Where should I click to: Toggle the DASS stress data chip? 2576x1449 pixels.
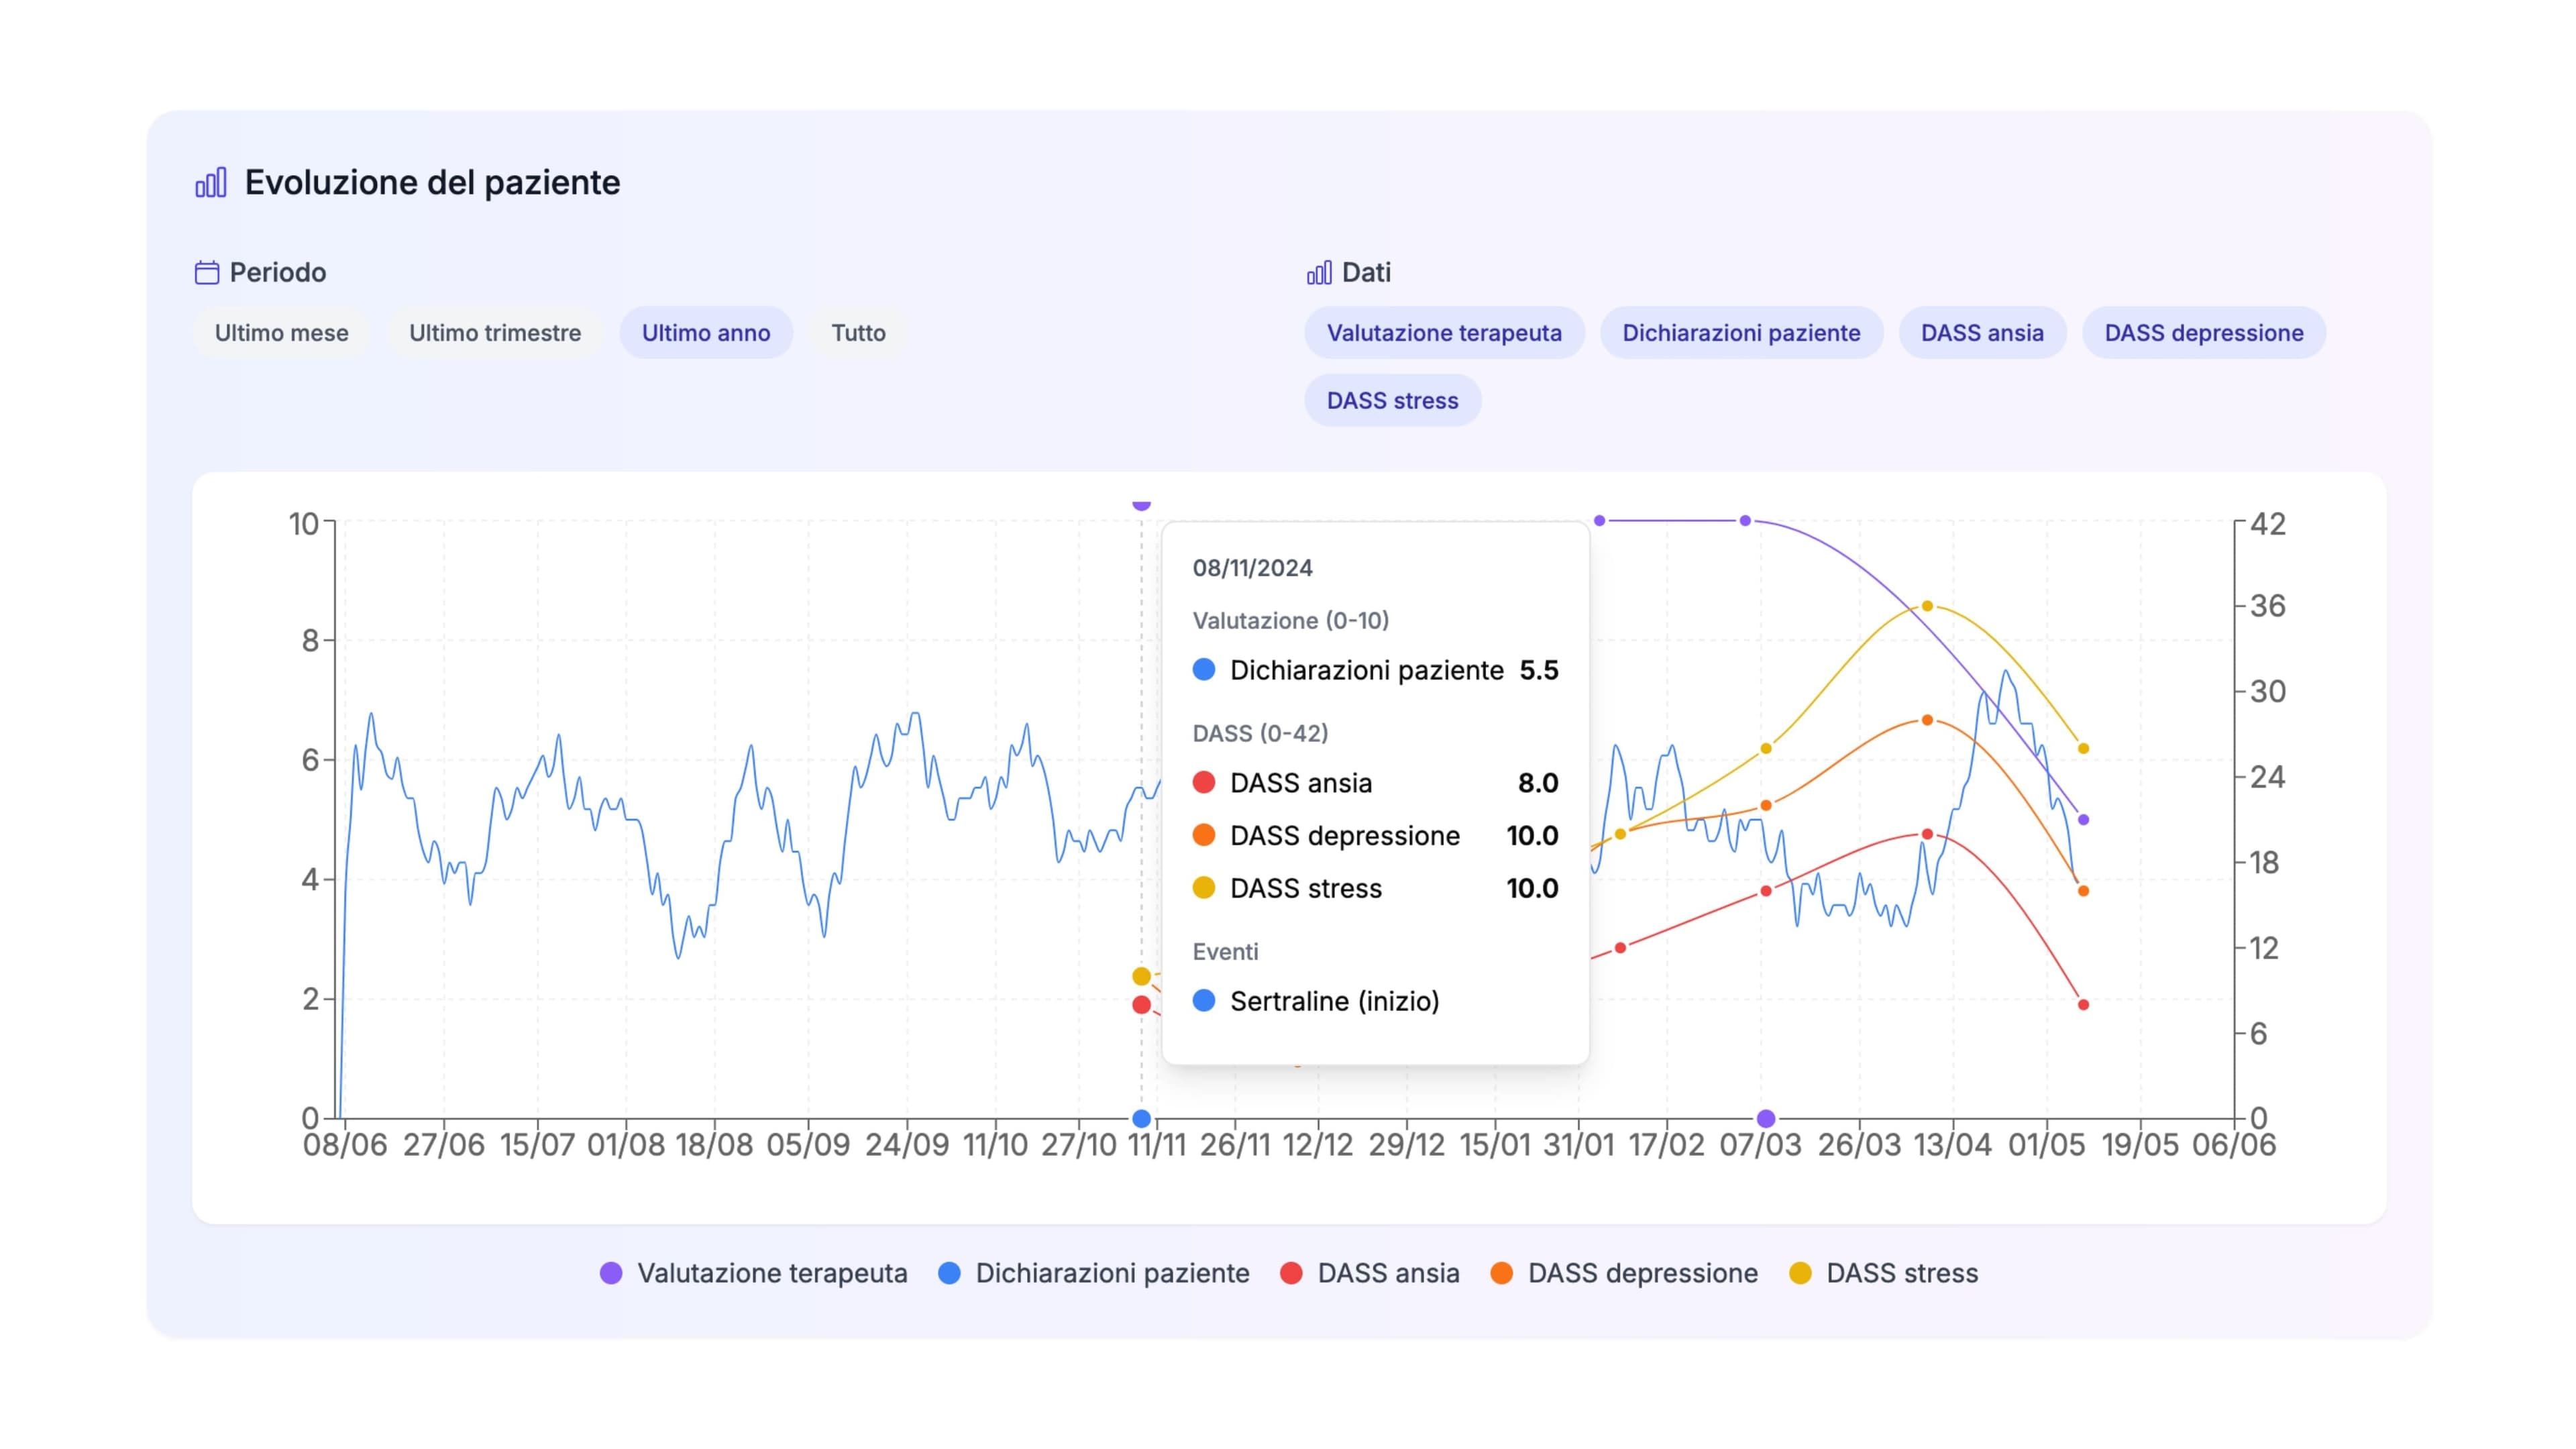click(x=1392, y=401)
